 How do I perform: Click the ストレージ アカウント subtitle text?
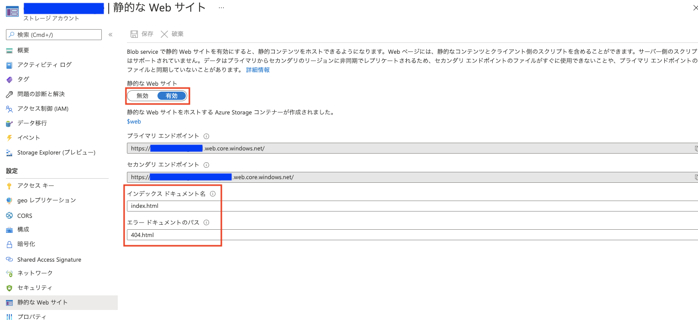51,18
